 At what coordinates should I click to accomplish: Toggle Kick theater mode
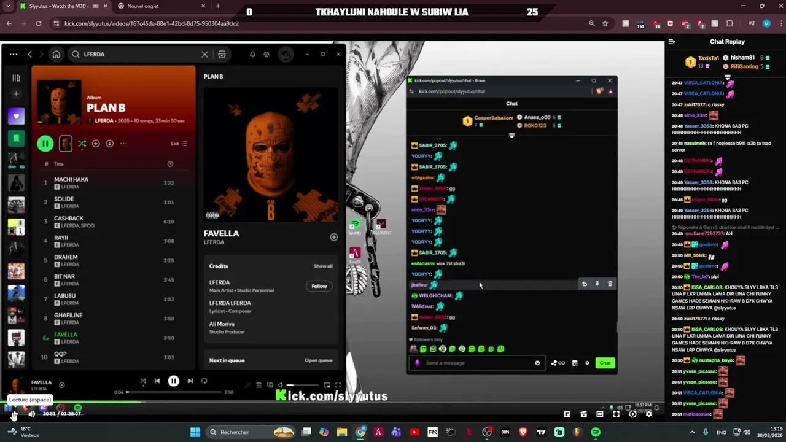[x=599, y=414]
